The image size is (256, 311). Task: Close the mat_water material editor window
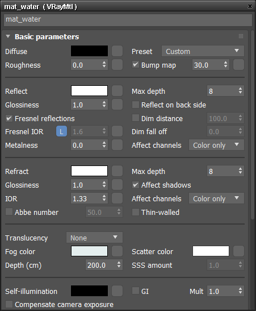click(x=250, y=6)
